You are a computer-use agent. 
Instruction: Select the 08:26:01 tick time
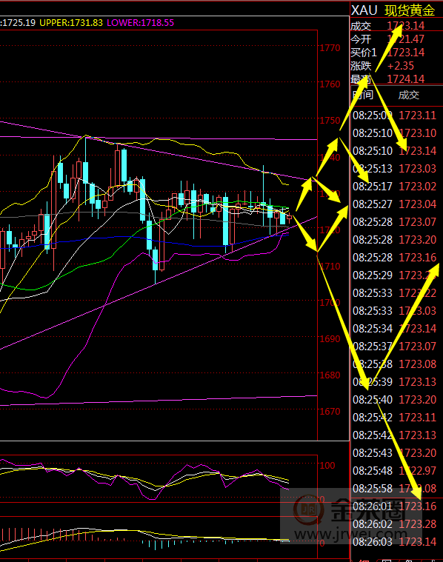click(373, 506)
